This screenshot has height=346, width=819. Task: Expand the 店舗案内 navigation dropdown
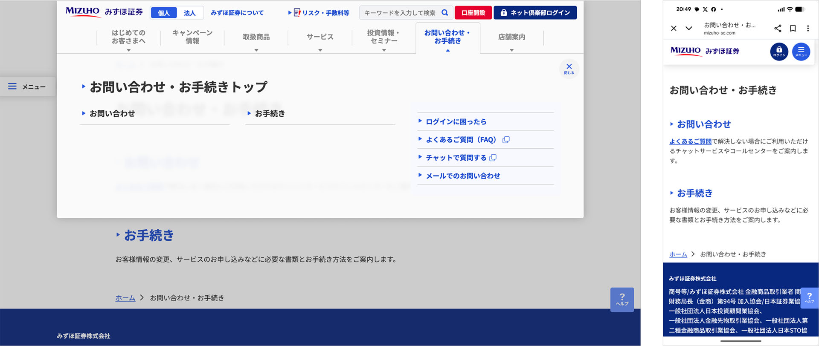coord(511,37)
